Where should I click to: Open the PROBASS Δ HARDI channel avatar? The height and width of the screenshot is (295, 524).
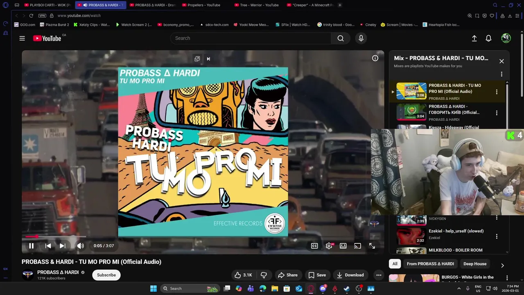(x=27, y=275)
